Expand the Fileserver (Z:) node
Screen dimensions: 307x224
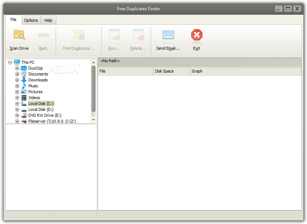click(x=17, y=122)
